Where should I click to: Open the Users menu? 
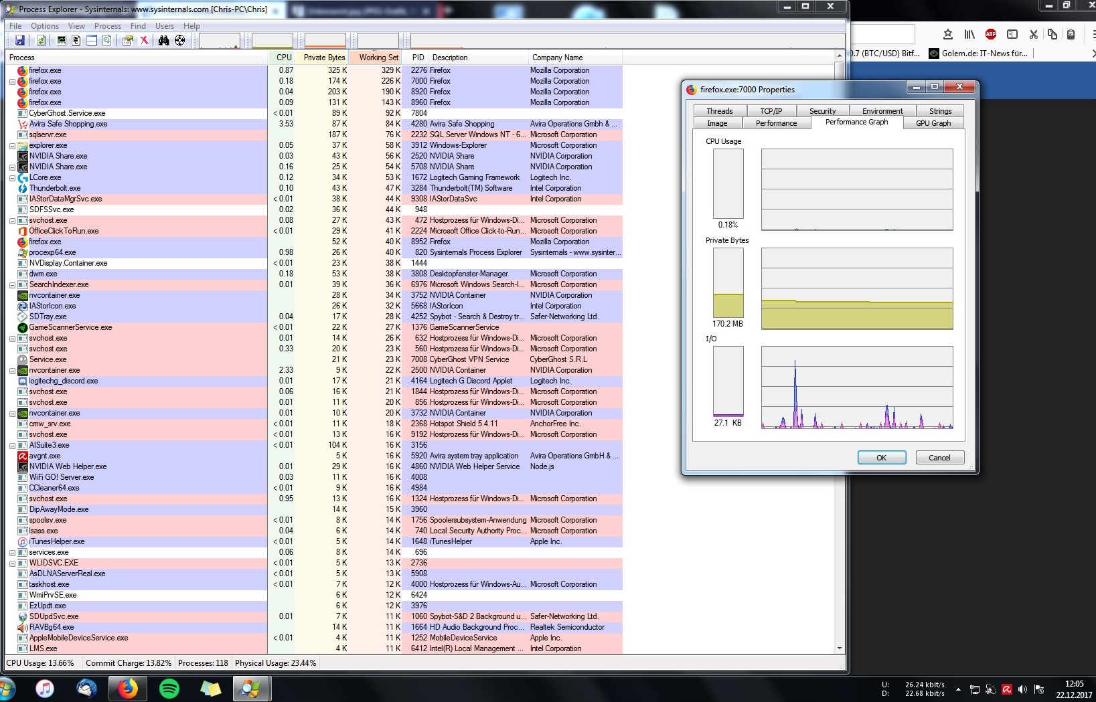[165, 26]
